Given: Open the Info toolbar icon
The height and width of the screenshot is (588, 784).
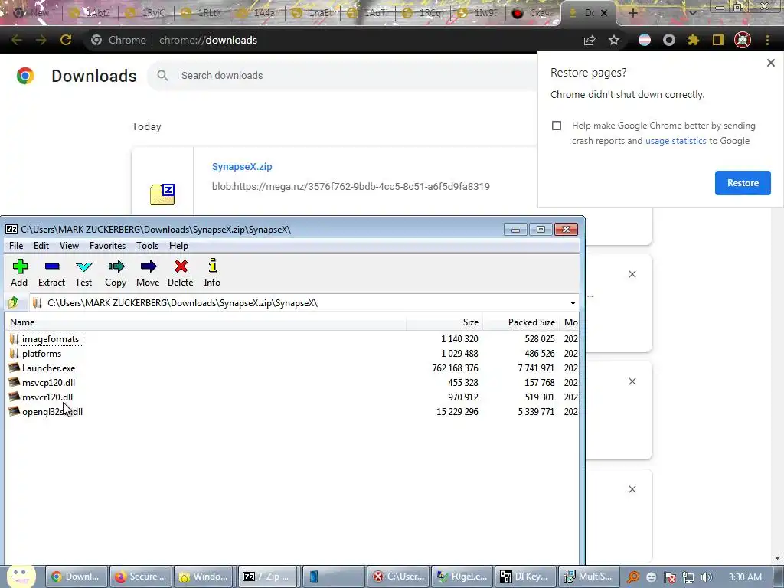Looking at the screenshot, I should click(x=212, y=273).
